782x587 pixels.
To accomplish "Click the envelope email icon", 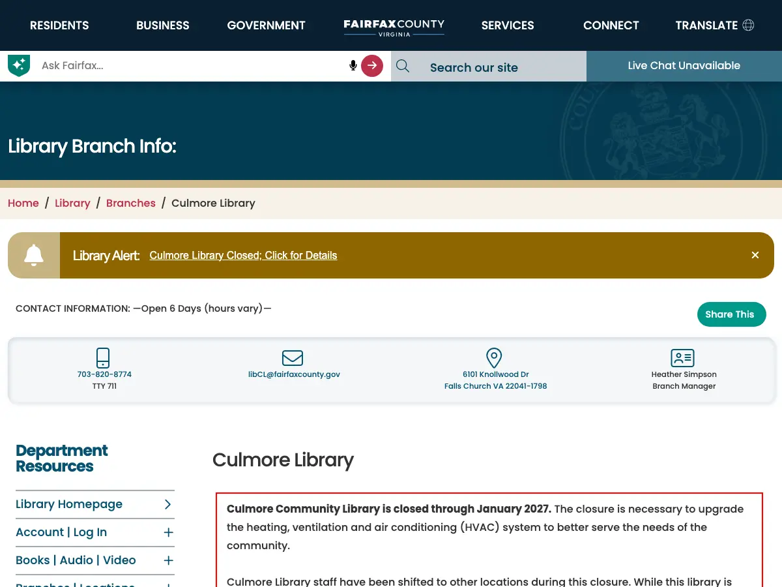I will coord(293,357).
